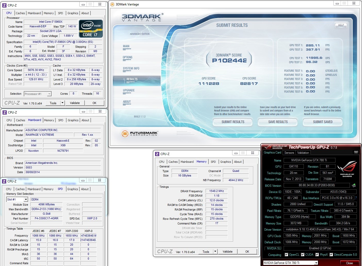Open ABOUT in 3DMark Vantage sidebar

(127, 102)
